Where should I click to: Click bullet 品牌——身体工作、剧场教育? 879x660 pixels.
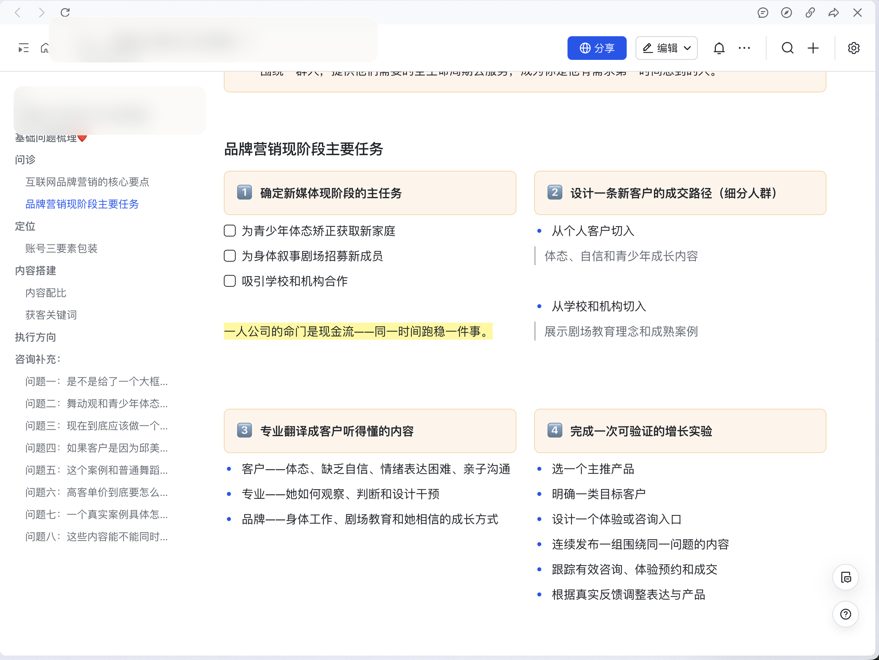(x=370, y=519)
